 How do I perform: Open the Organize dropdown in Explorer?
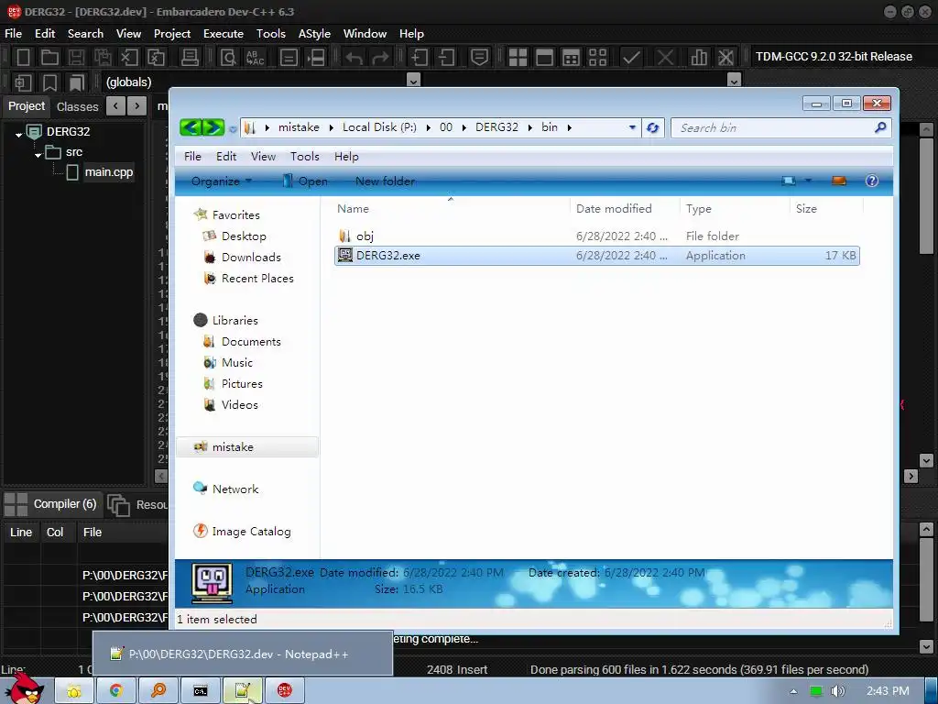(222, 181)
